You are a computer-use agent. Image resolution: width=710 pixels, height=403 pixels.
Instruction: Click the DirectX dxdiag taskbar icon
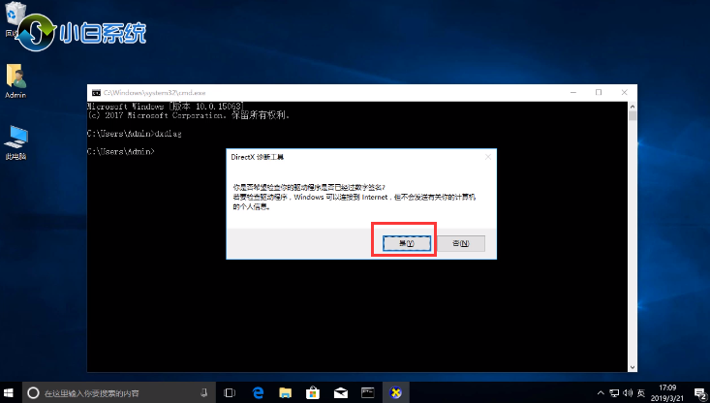395,392
